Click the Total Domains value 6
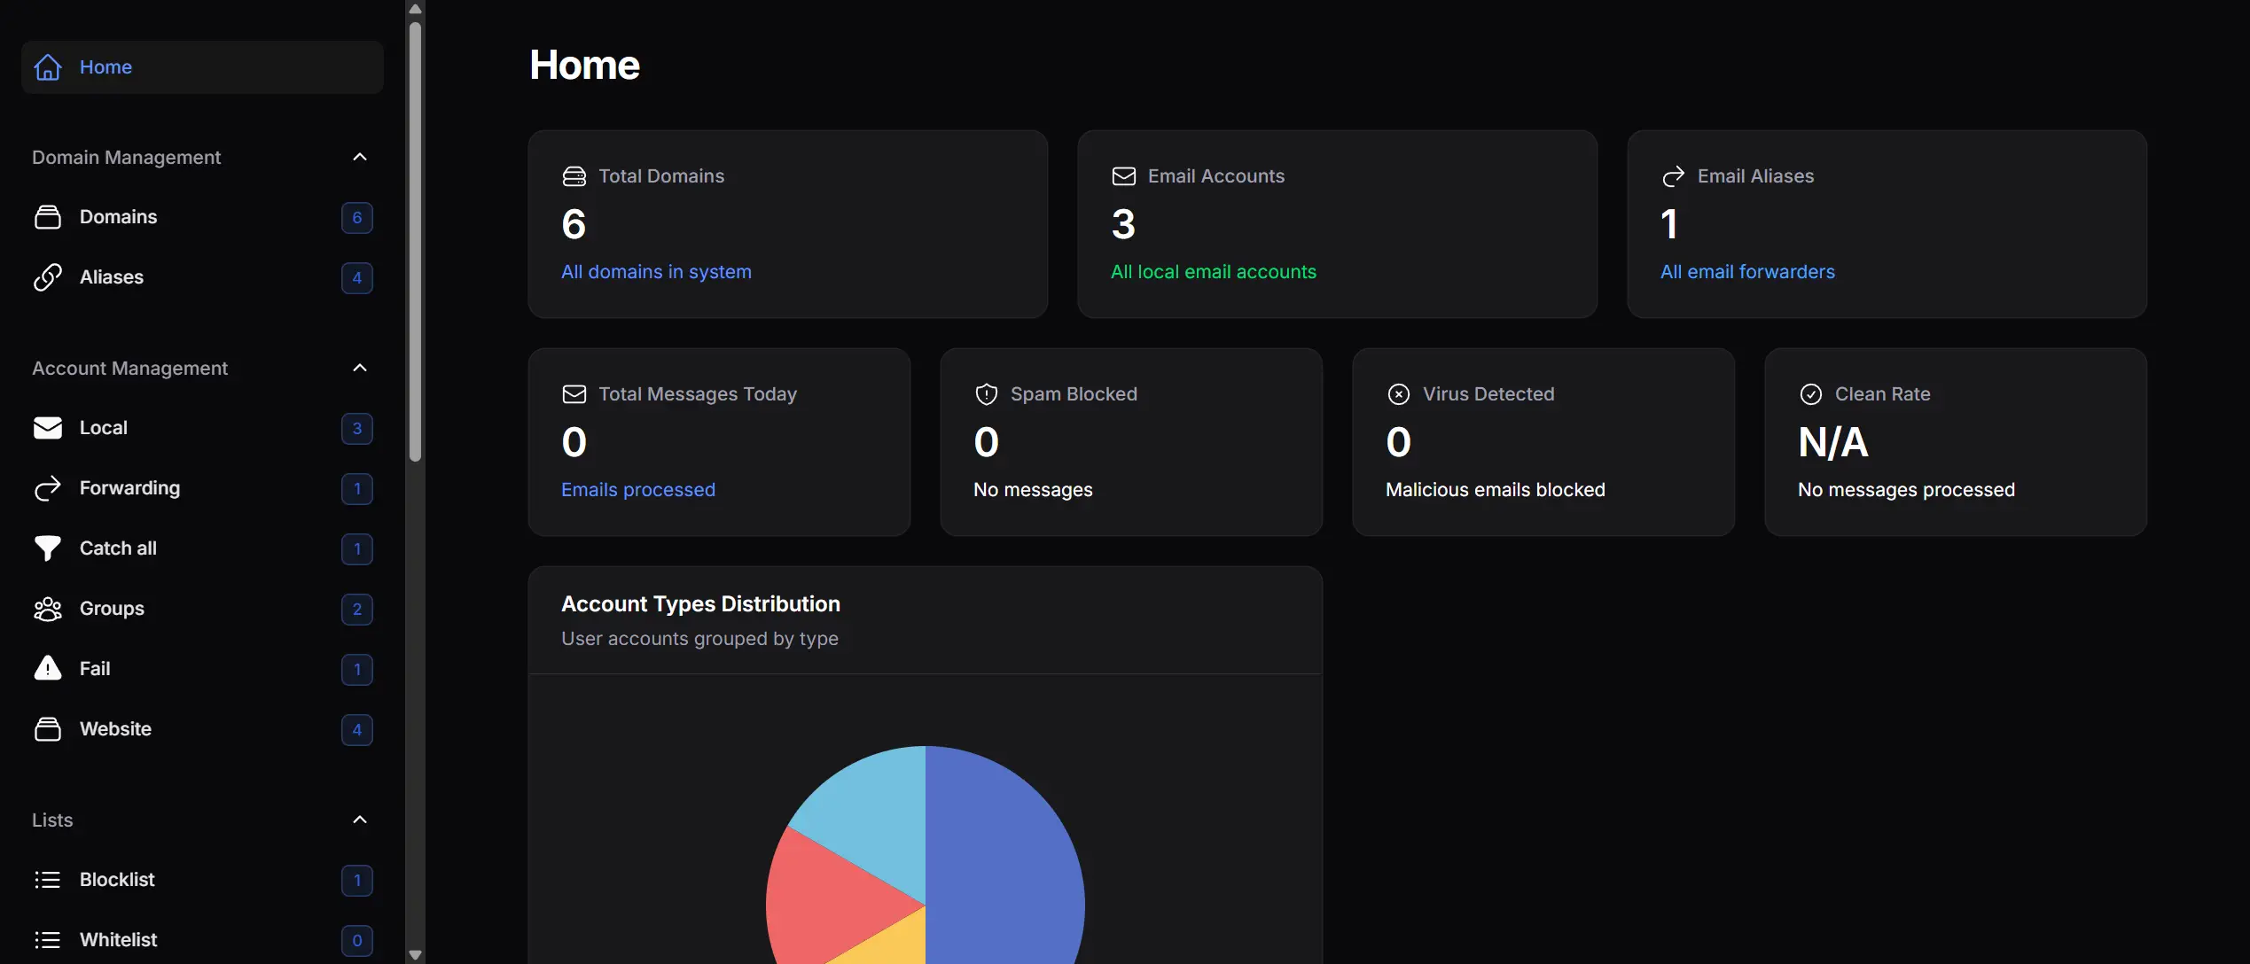2250x964 pixels. pos(574,224)
